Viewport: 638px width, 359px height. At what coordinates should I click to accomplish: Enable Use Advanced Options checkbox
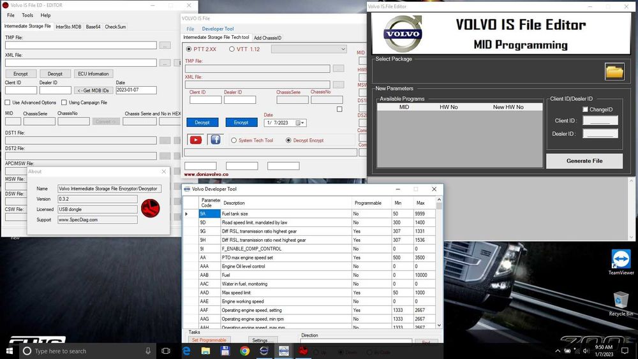pos(7,103)
